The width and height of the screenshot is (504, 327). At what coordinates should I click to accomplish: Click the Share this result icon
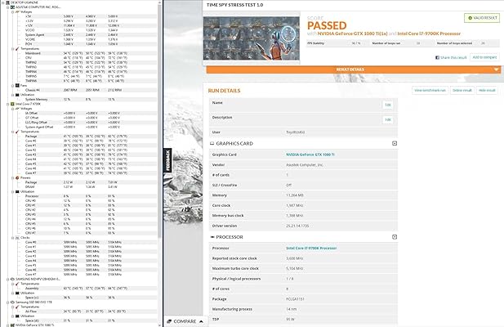pyautogui.click(x=438, y=57)
